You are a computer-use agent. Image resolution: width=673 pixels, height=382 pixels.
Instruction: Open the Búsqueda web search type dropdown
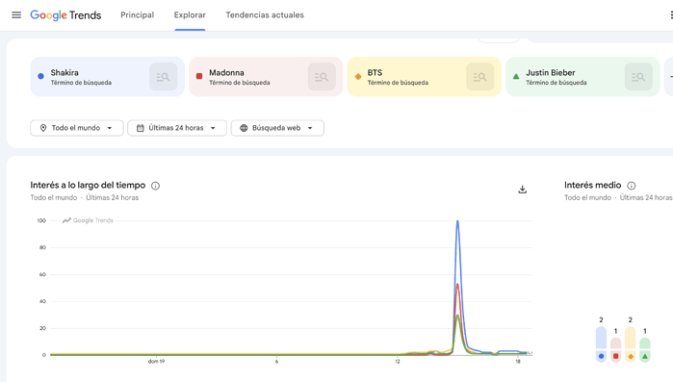277,128
